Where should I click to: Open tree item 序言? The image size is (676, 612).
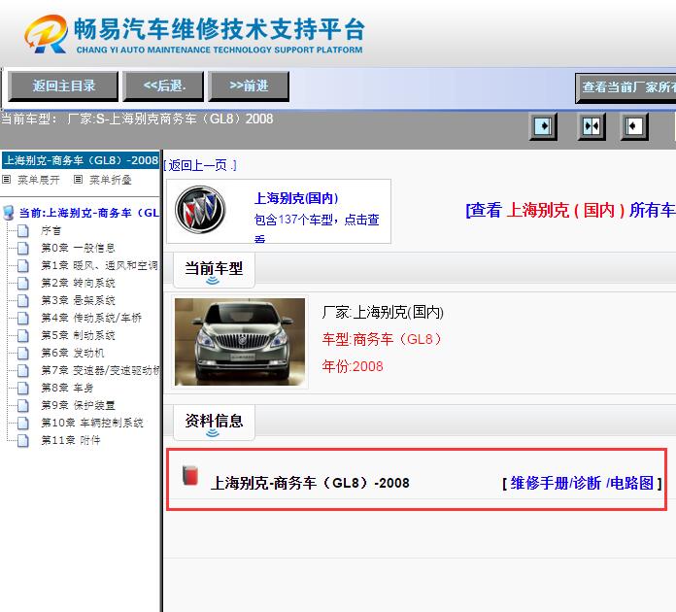(51, 231)
